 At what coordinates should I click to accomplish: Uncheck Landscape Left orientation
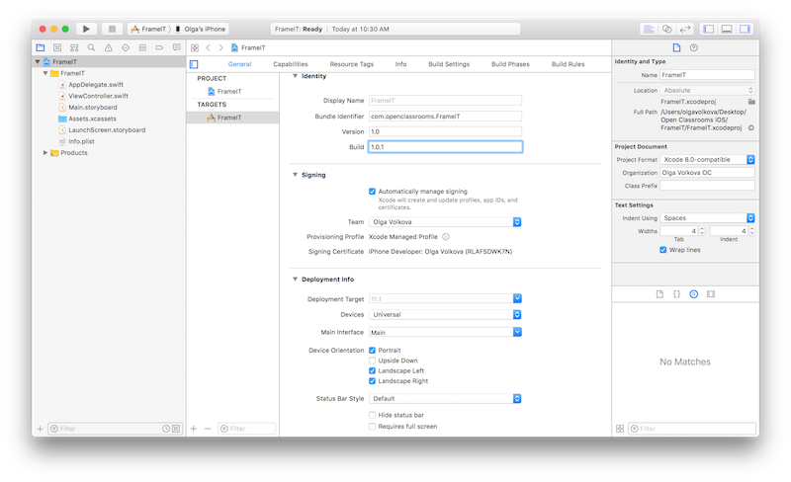click(x=372, y=371)
